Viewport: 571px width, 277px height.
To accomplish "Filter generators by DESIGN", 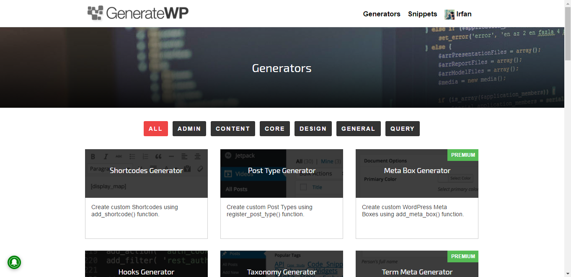I will (x=313, y=129).
